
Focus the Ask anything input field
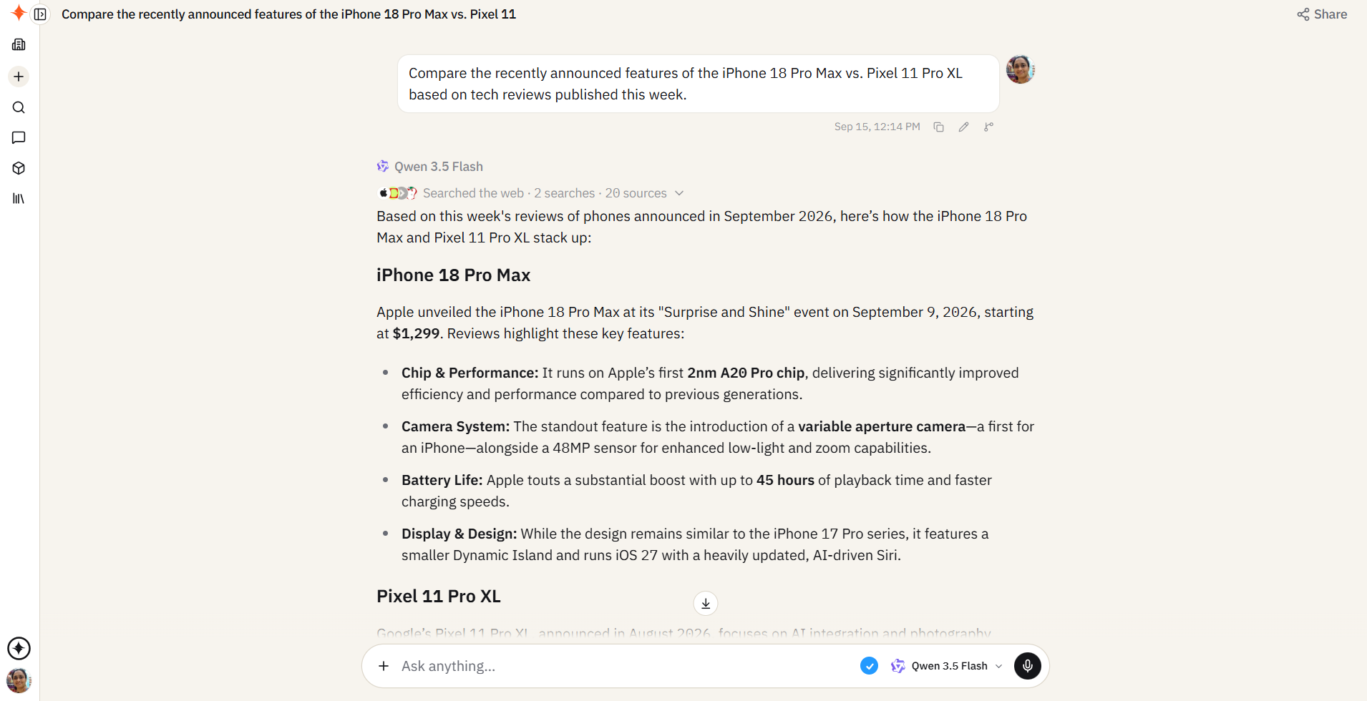coord(623,666)
